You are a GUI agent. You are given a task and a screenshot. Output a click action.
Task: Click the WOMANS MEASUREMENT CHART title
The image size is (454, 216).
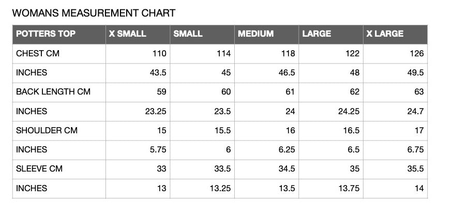click(94, 13)
